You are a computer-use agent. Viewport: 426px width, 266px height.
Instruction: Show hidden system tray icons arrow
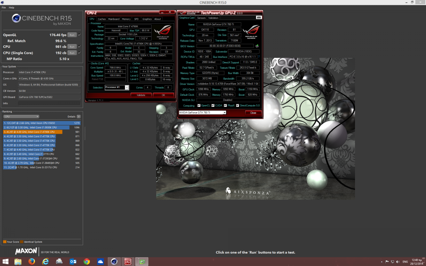click(381, 262)
